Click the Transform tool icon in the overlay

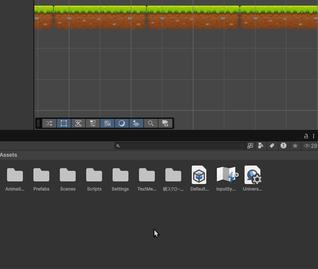pos(78,123)
